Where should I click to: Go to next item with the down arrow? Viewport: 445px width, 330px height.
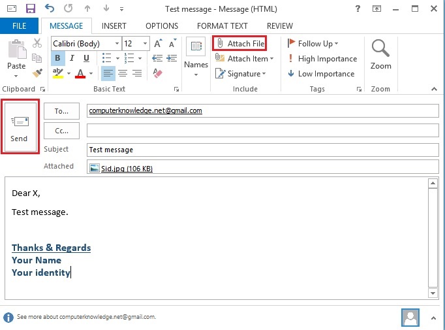point(106,8)
